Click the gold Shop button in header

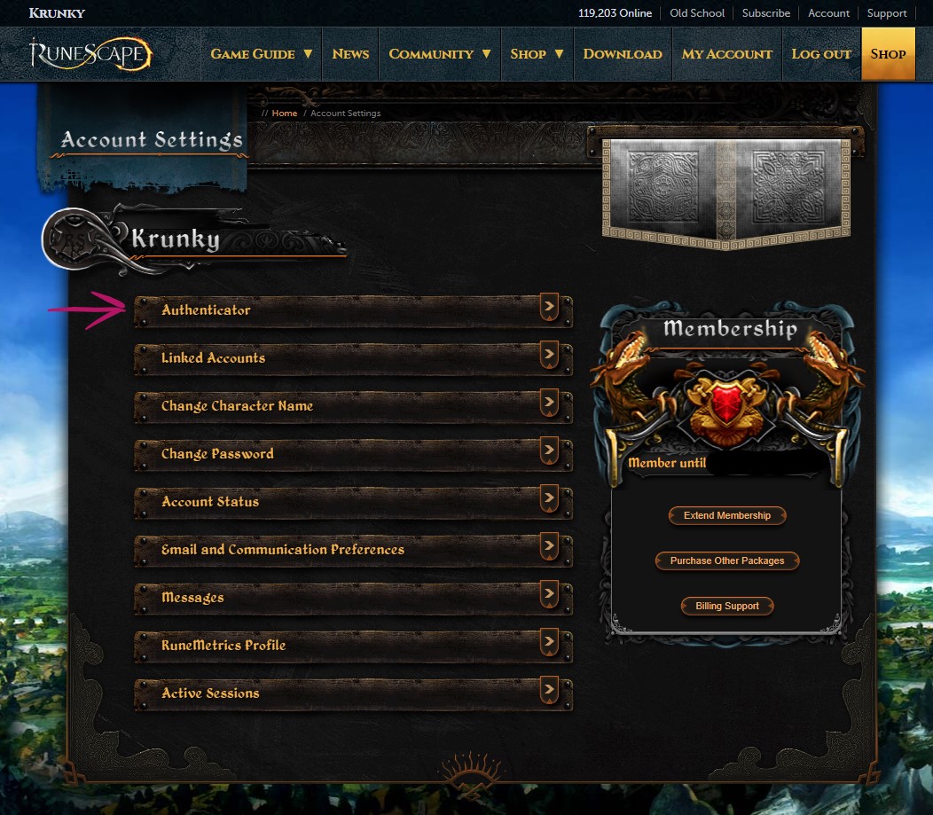click(x=888, y=54)
